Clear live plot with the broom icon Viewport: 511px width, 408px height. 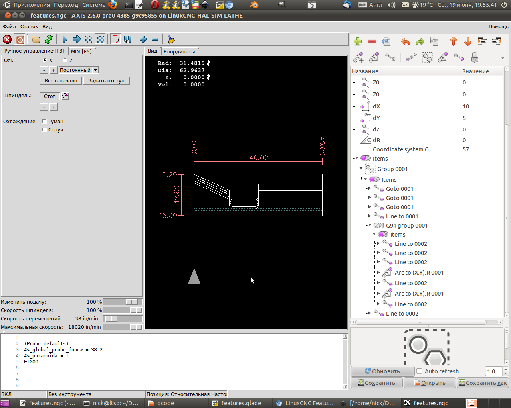tap(171, 39)
